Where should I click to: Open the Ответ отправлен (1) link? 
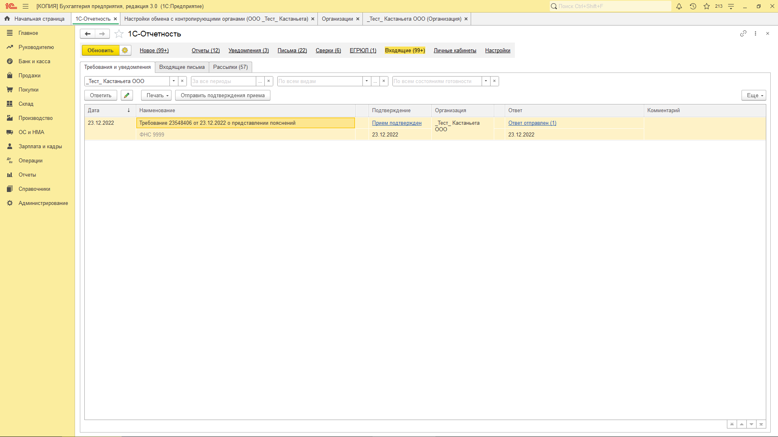(x=532, y=123)
